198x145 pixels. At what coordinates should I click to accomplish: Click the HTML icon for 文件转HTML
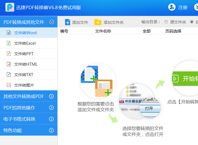tap(9, 64)
